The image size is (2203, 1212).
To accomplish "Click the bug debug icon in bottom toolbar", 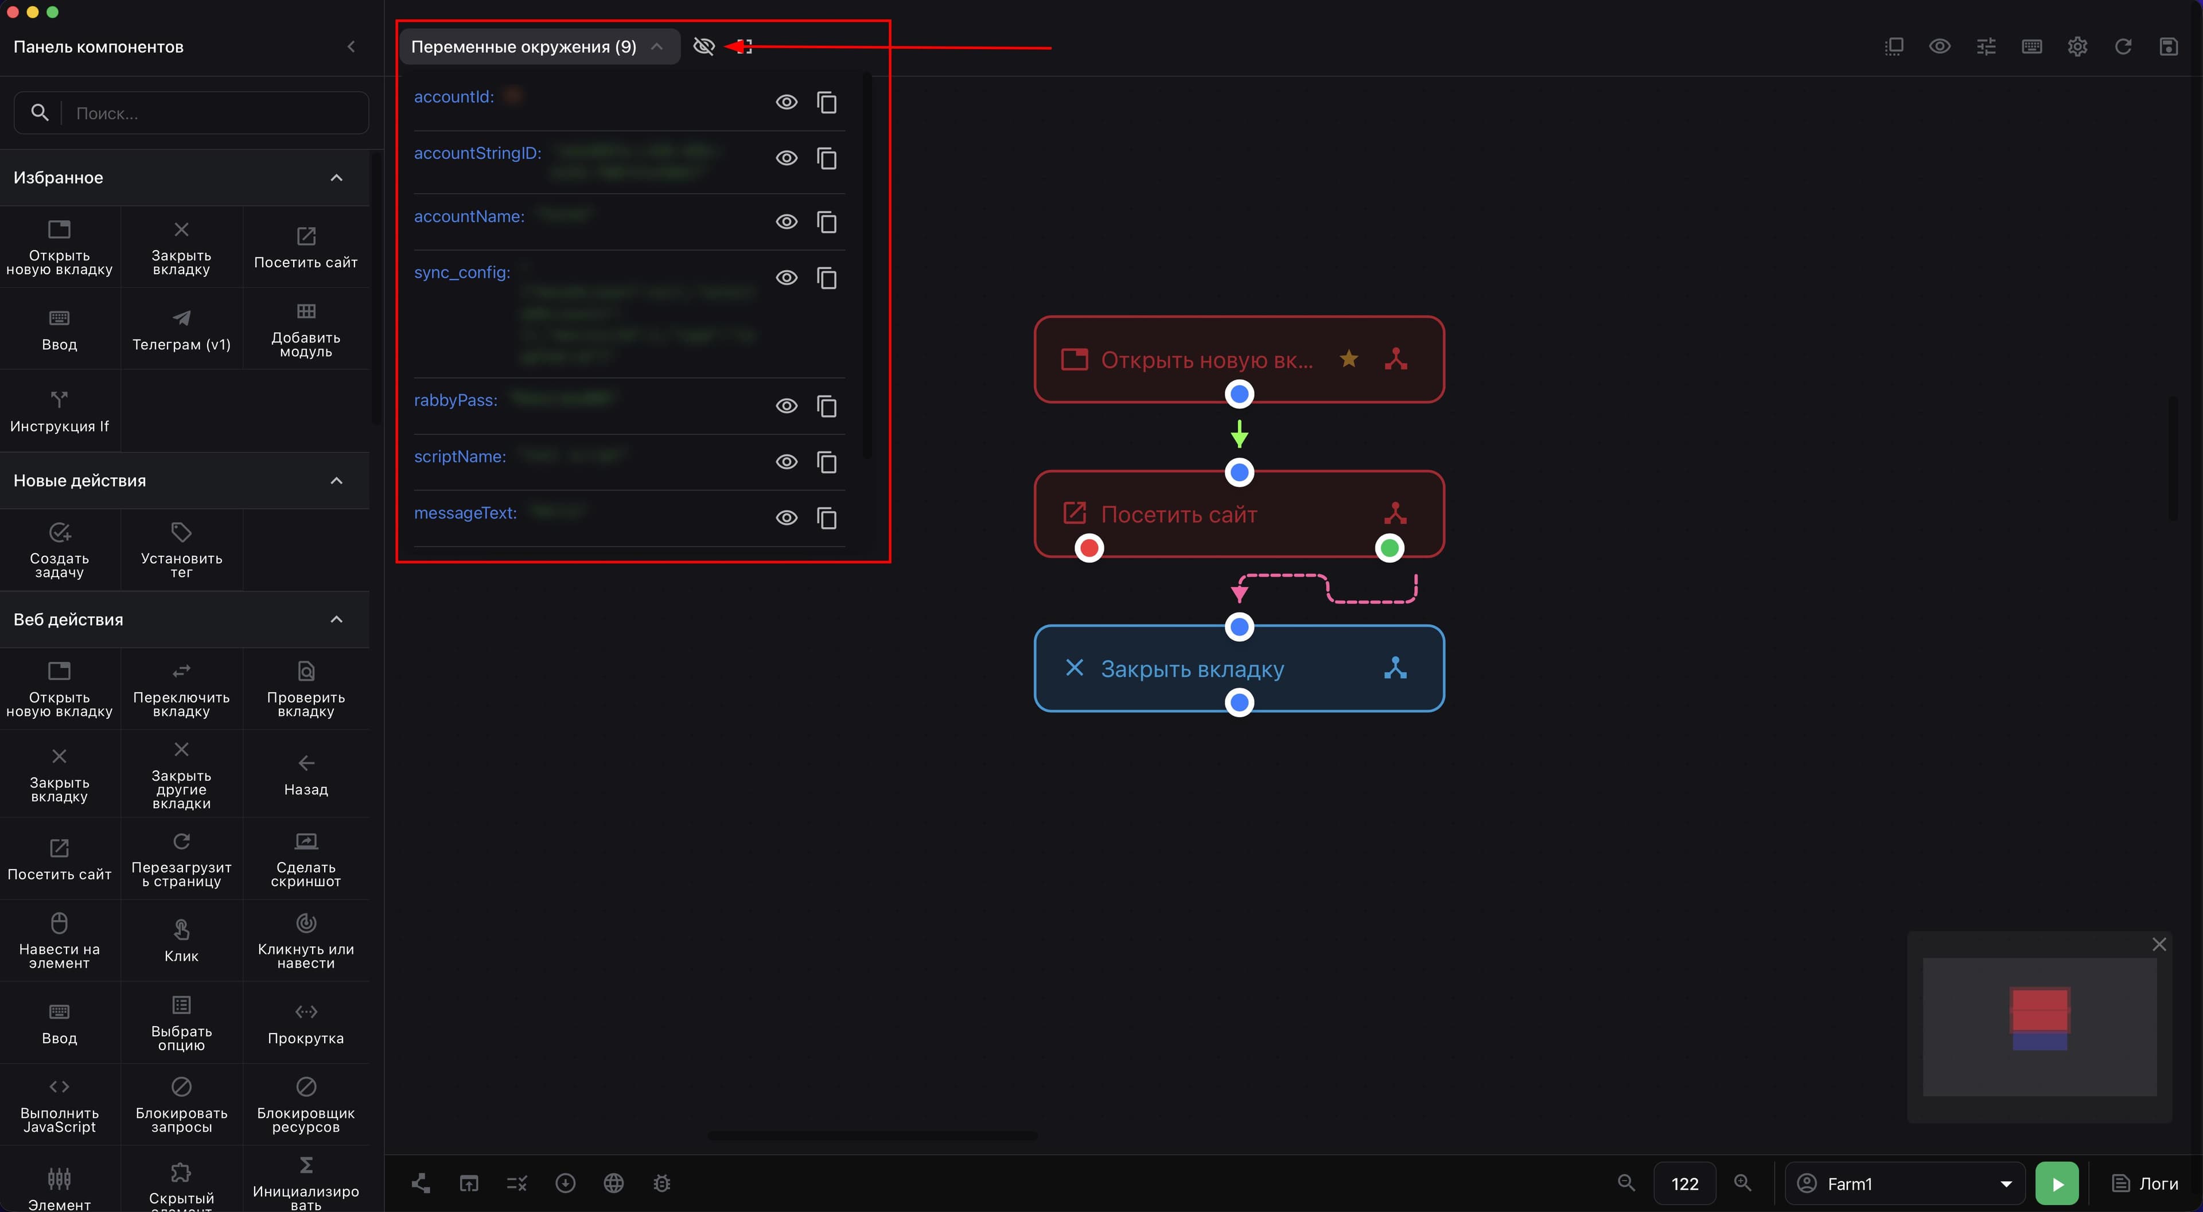I will pyautogui.click(x=662, y=1183).
